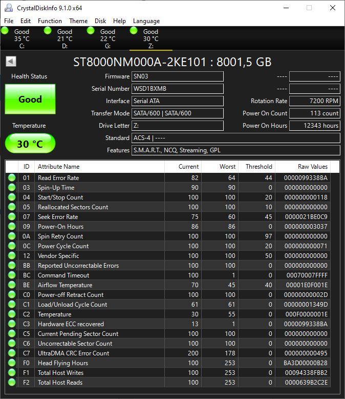Click the Power On Hours value
The height and width of the screenshot is (399, 345).
(x=314, y=126)
